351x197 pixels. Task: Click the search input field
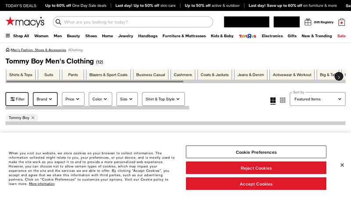136,22
